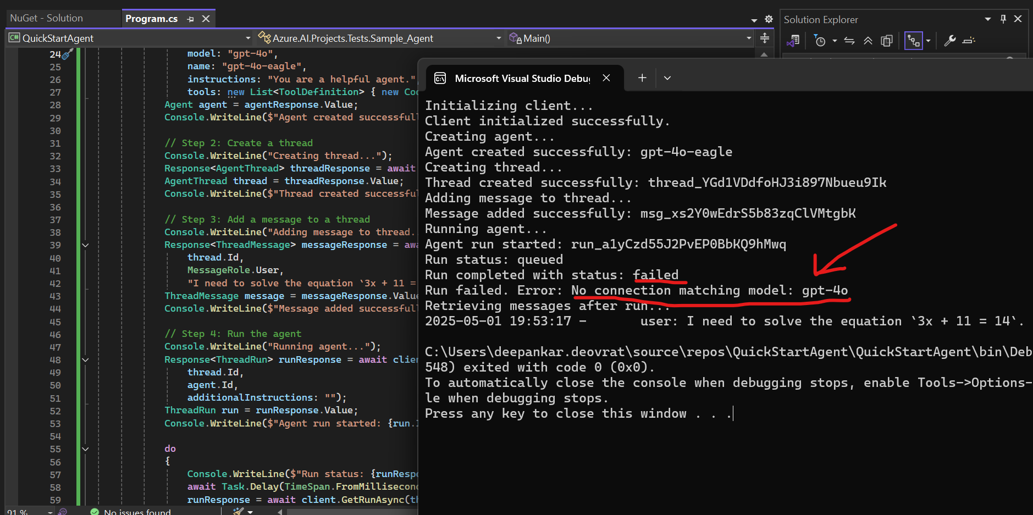The width and height of the screenshot is (1033, 515).
Task: Switch to the NuGet - Solution tab
Action: 47,18
